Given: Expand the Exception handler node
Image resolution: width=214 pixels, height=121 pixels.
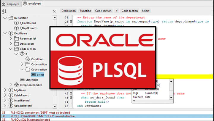Looking at the screenshot, I should click(x=11, y=85).
